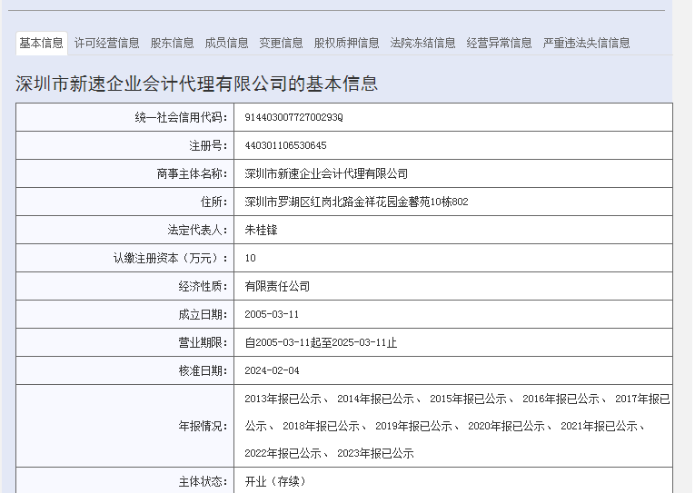The width and height of the screenshot is (695, 493).
Task: Open the 股权质押信息 tab
Action: (347, 43)
